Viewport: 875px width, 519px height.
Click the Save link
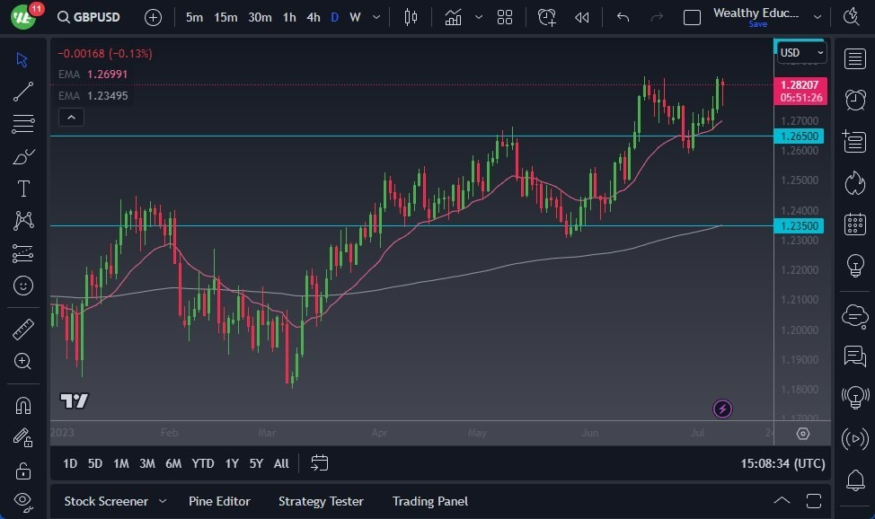(x=759, y=24)
